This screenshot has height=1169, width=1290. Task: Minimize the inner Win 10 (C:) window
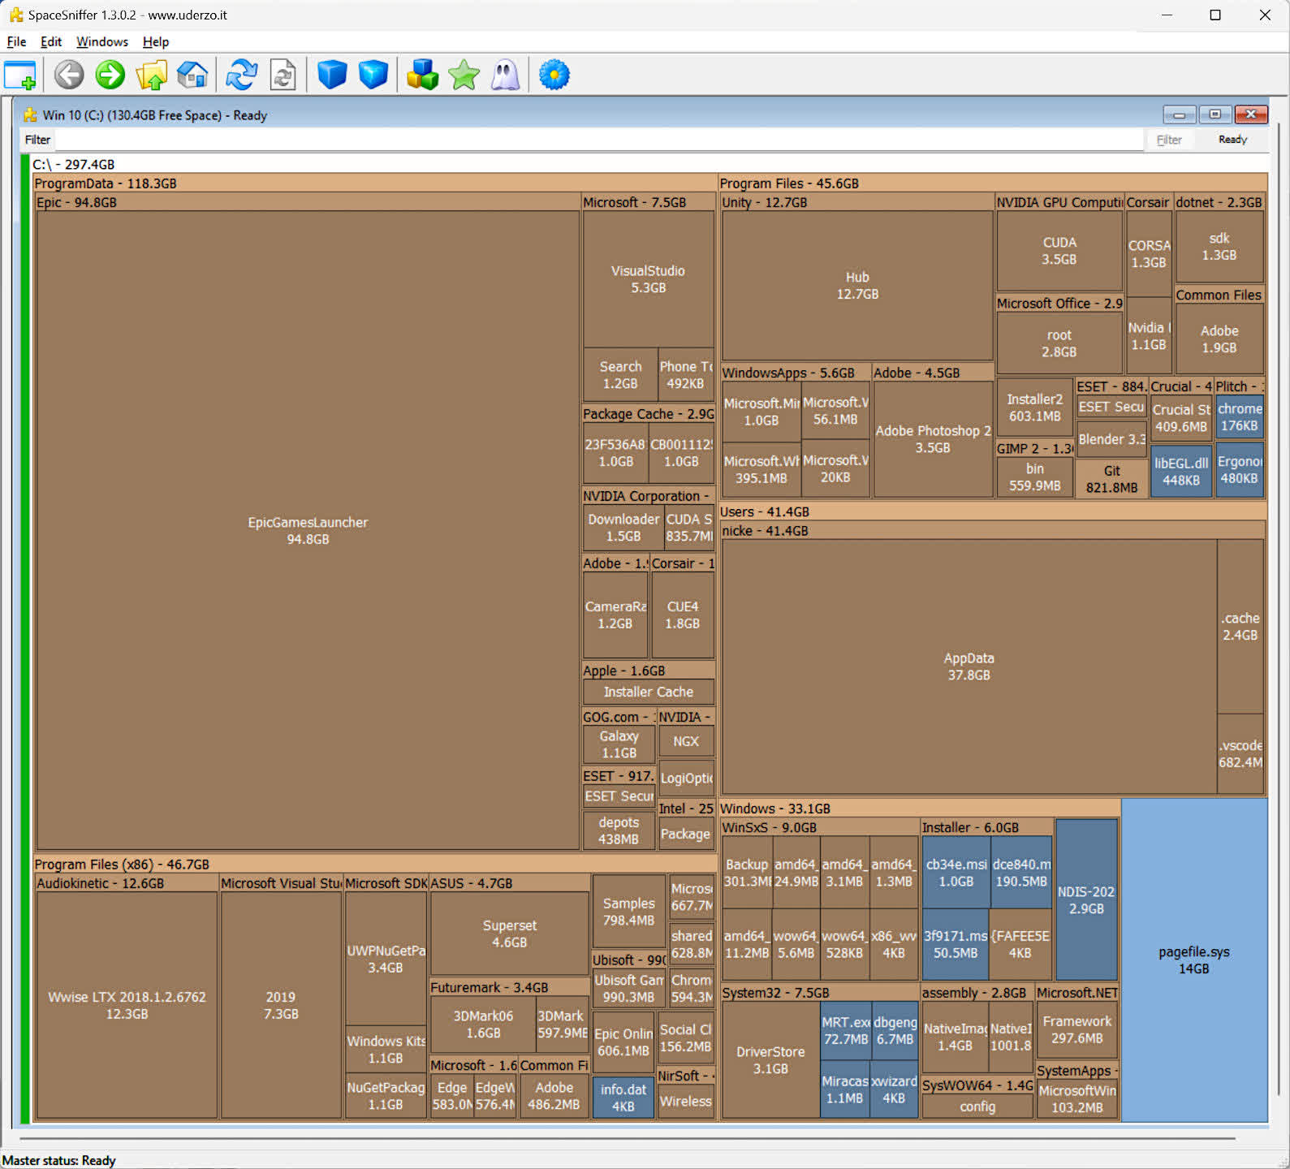pyautogui.click(x=1180, y=114)
